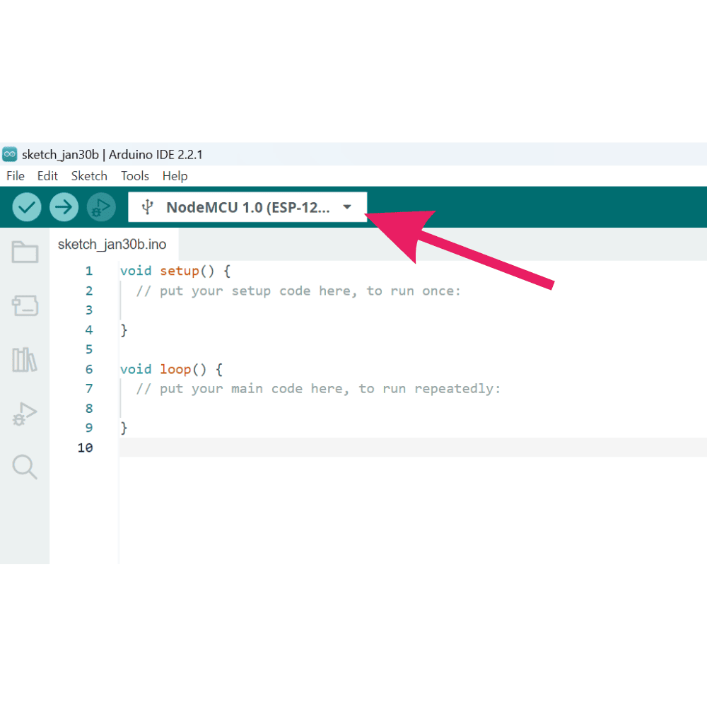Click the word 'loop' in the code
Image resolution: width=707 pixels, height=707 pixels.
click(x=175, y=369)
